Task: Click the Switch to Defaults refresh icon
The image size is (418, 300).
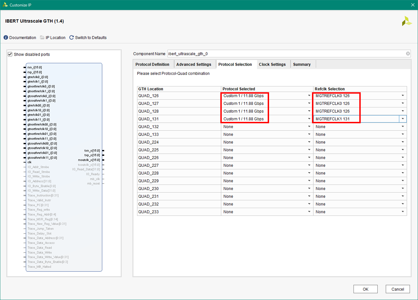Action: coord(71,37)
